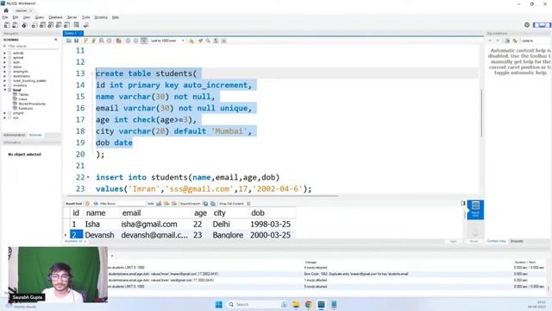Save the script using the query toolbar

[76, 41]
